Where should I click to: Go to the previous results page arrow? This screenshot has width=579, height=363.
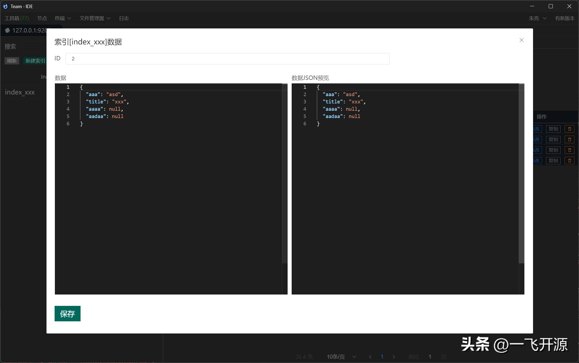[x=370, y=357]
